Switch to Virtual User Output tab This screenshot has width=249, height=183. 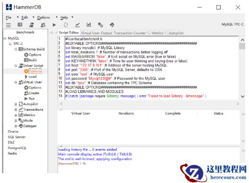tap(97, 33)
